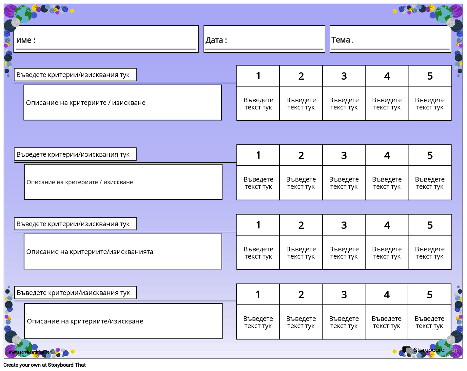Select rating 5 header in first rubric row
The width and height of the screenshot is (467, 371).
tap(430, 76)
